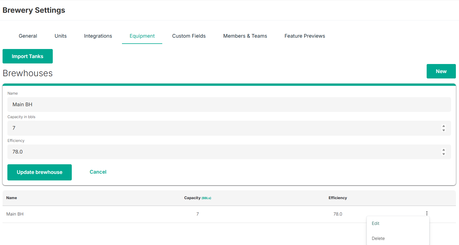This screenshot has height=245, width=459.
Task: Click the Name column header
Action: tap(12, 198)
